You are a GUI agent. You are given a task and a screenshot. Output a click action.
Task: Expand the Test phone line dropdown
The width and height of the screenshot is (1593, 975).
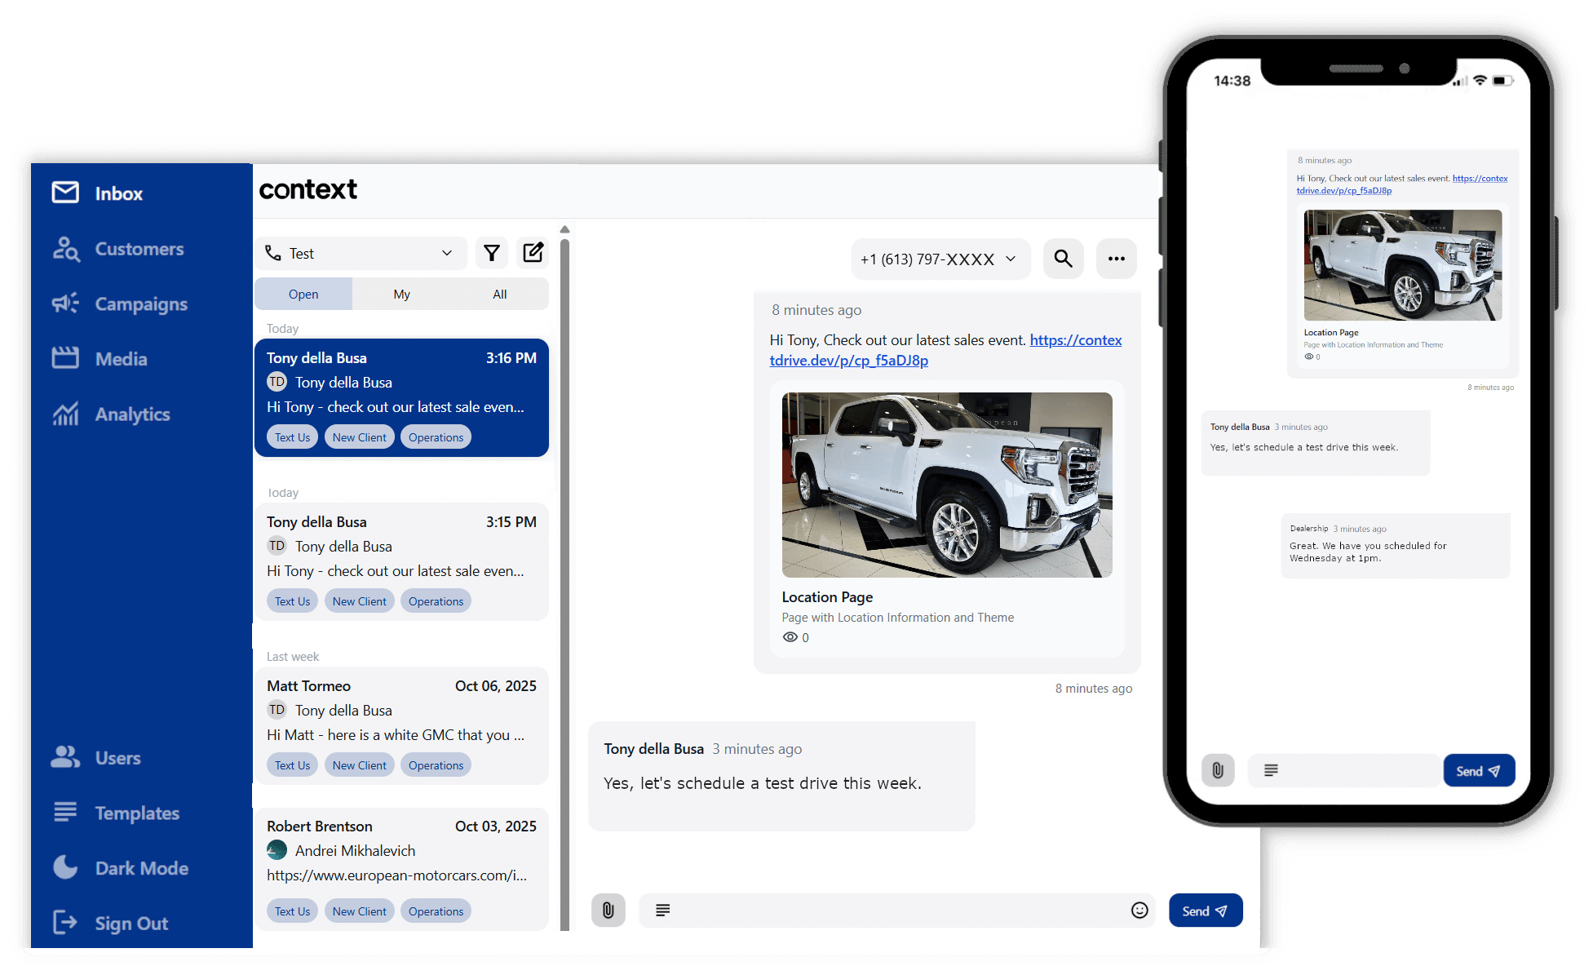tap(360, 253)
